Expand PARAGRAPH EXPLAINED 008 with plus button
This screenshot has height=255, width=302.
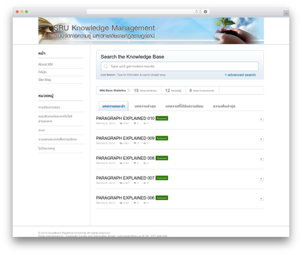coord(261,159)
